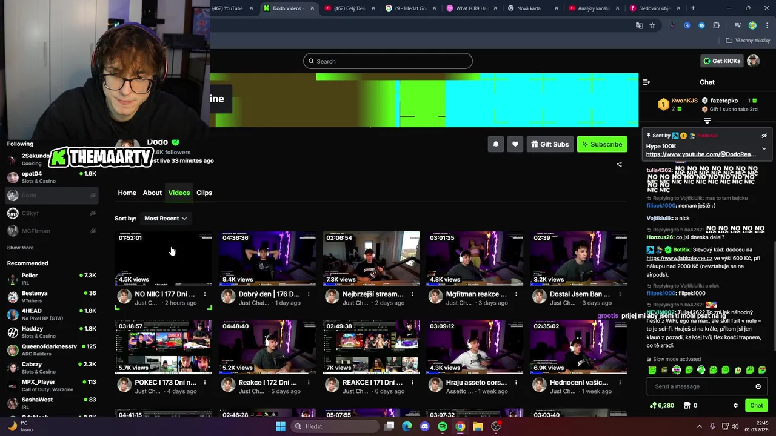Open chat settings gear icon
This screenshot has width=776, height=436.
735,406
